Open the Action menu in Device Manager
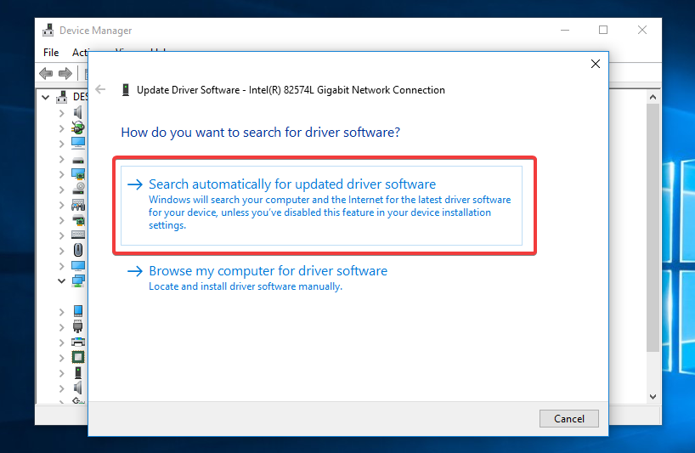695x453 pixels. pyautogui.click(x=80, y=53)
